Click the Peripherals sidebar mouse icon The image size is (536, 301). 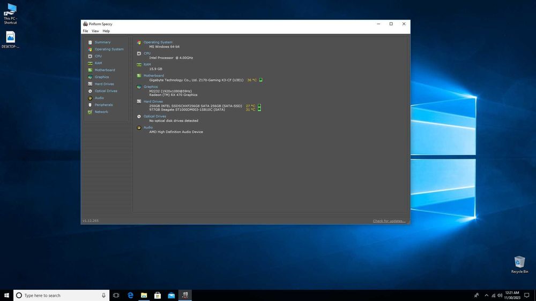pos(90,105)
